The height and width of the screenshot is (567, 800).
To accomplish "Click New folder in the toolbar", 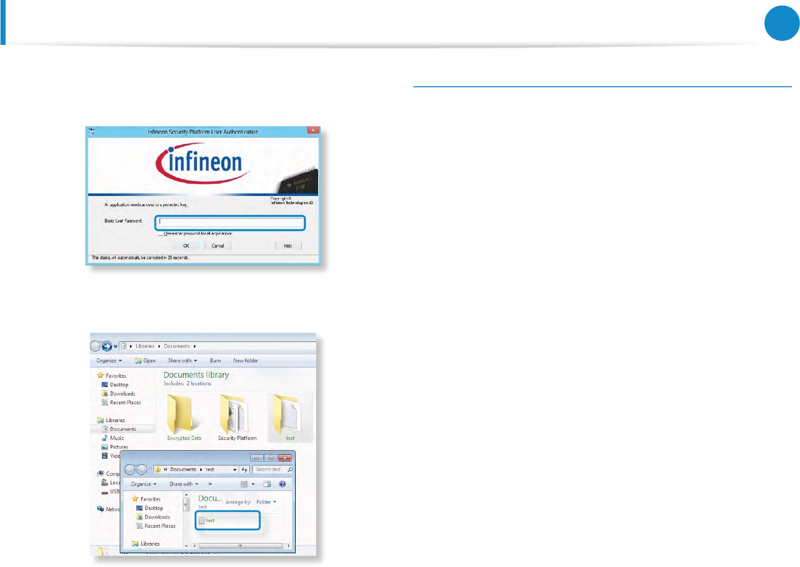I will 245,361.
